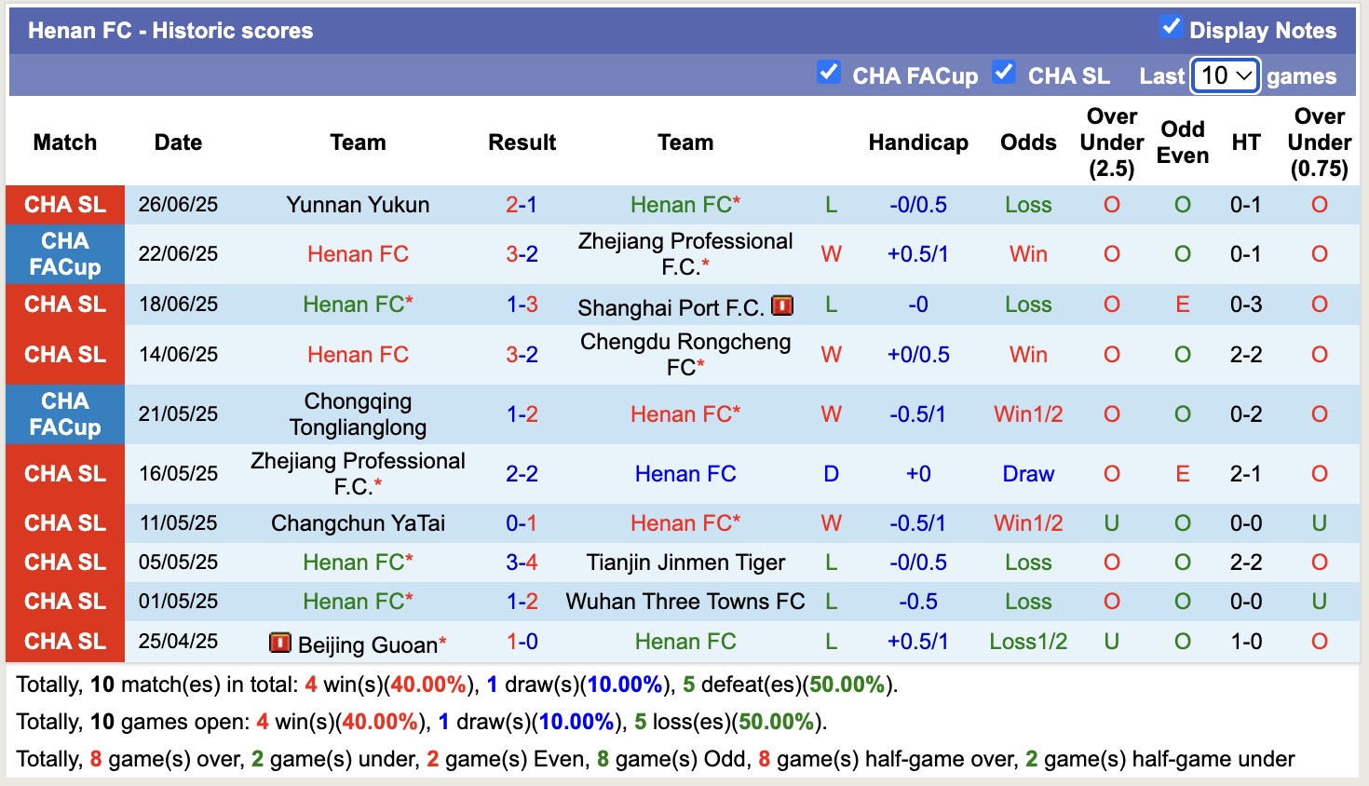Click the warning icon next to Beijing Guoan
This screenshot has width=1369, height=786.
pos(282,642)
